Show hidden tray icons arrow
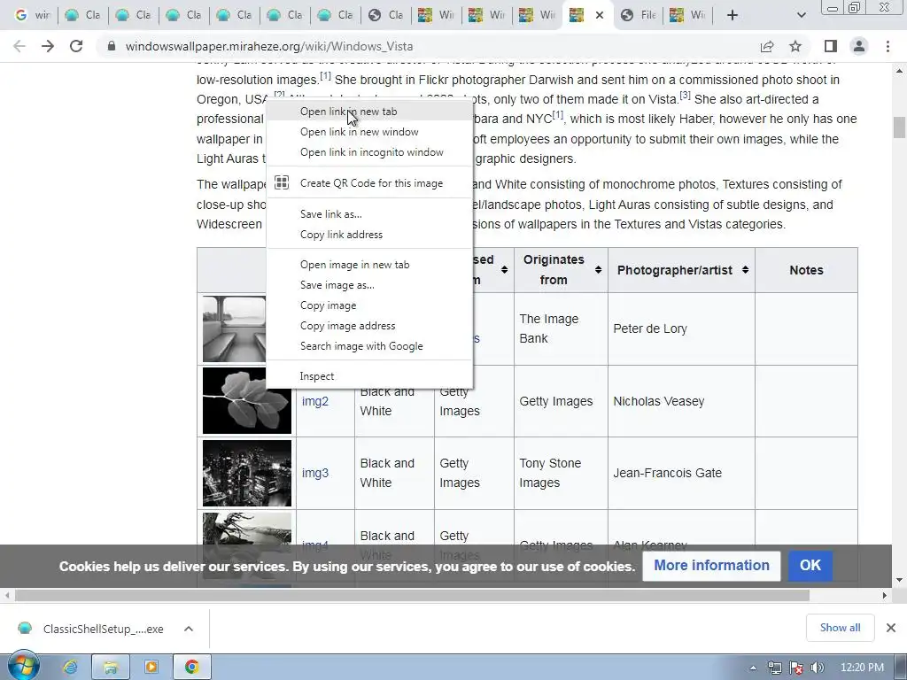 click(x=753, y=668)
